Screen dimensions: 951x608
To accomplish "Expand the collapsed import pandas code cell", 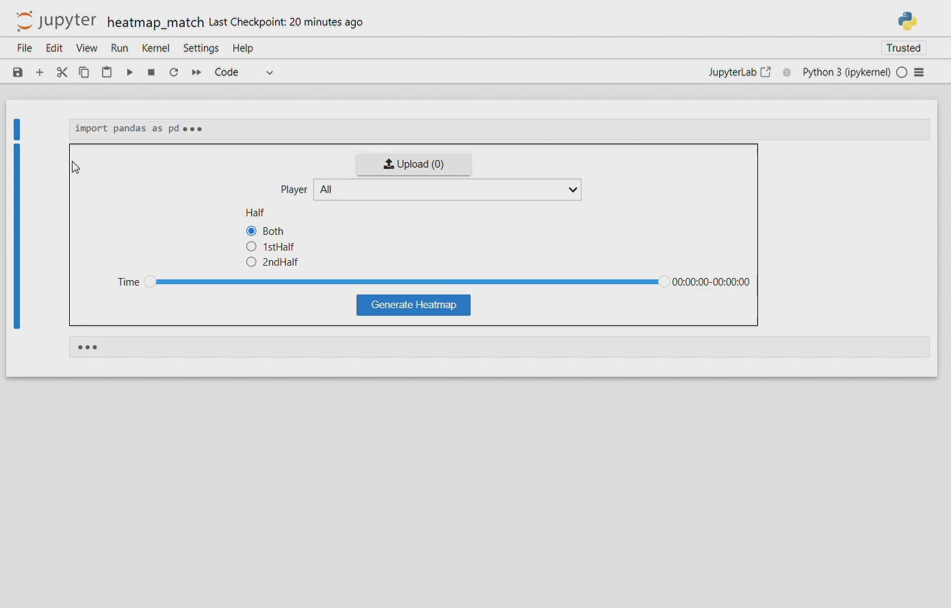I will click(193, 129).
